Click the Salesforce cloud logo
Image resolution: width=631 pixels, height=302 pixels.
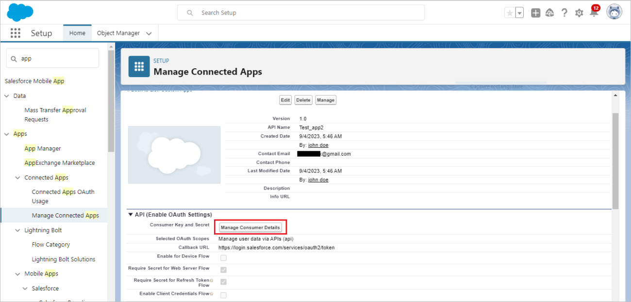point(20,13)
